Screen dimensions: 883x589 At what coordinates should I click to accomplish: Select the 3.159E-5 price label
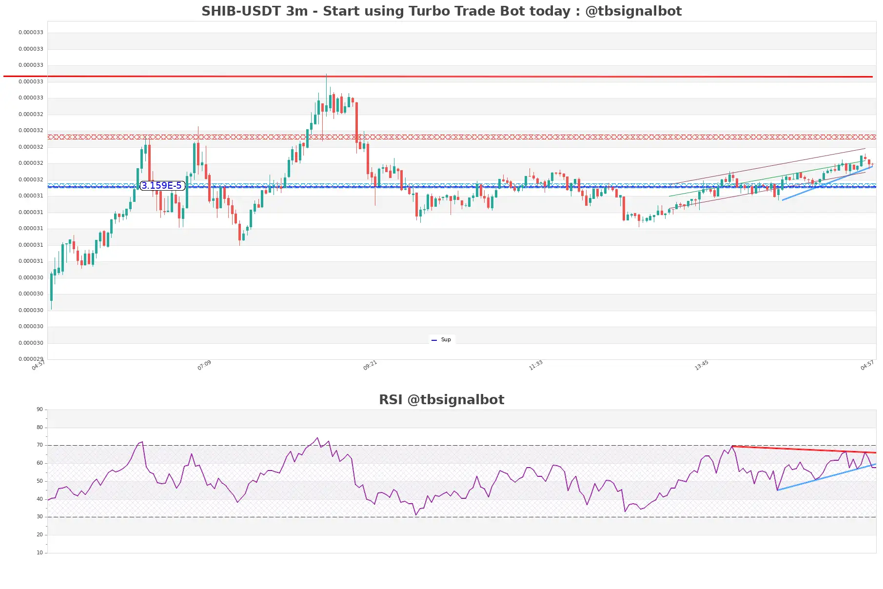click(x=162, y=185)
